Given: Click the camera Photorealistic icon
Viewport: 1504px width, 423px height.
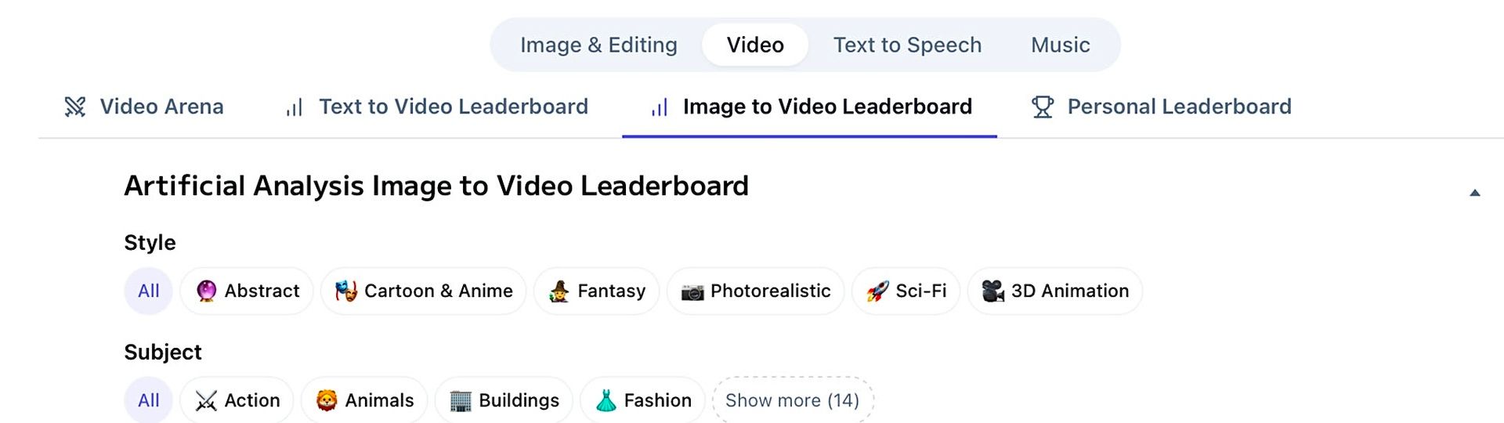Looking at the screenshot, I should pyautogui.click(x=692, y=292).
